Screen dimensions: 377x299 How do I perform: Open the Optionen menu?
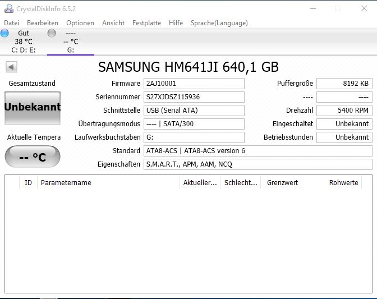point(80,23)
